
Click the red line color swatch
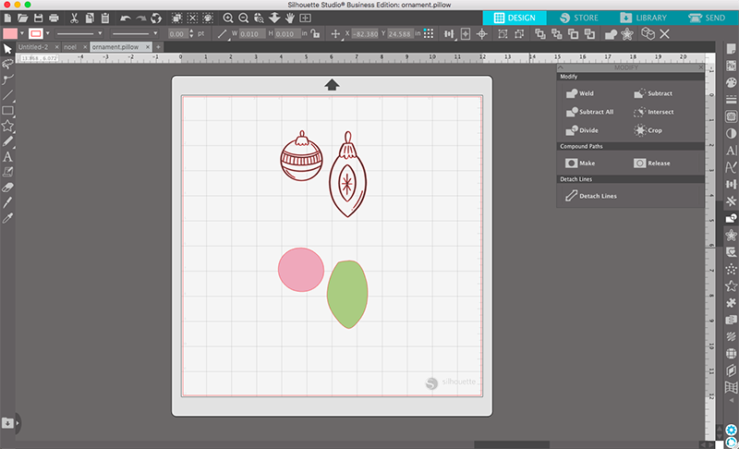pyautogui.click(x=36, y=33)
